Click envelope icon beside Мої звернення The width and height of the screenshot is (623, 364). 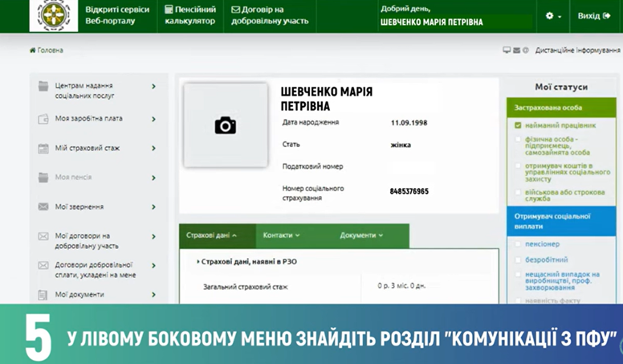point(43,207)
